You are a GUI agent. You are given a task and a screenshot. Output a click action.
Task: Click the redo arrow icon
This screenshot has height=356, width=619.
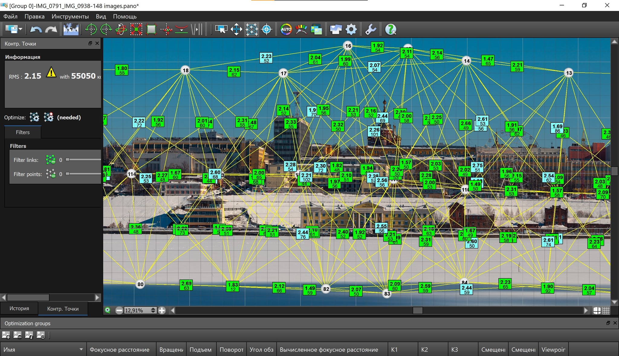(x=51, y=30)
